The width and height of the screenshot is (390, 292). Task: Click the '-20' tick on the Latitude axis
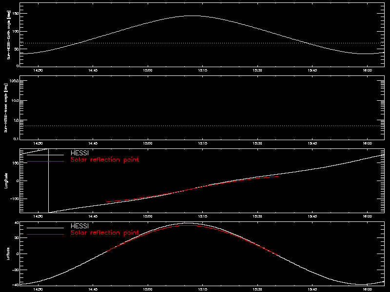point(16,270)
